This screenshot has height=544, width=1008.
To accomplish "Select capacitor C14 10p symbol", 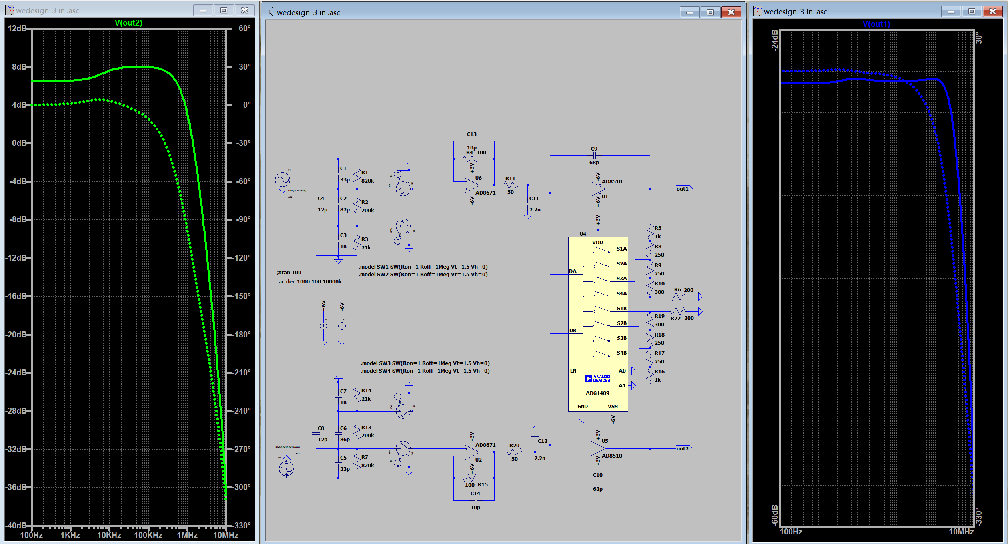I will [x=475, y=500].
